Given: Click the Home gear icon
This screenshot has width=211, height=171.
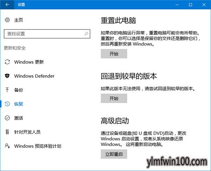Looking at the screenshot, I should [7, 20].
